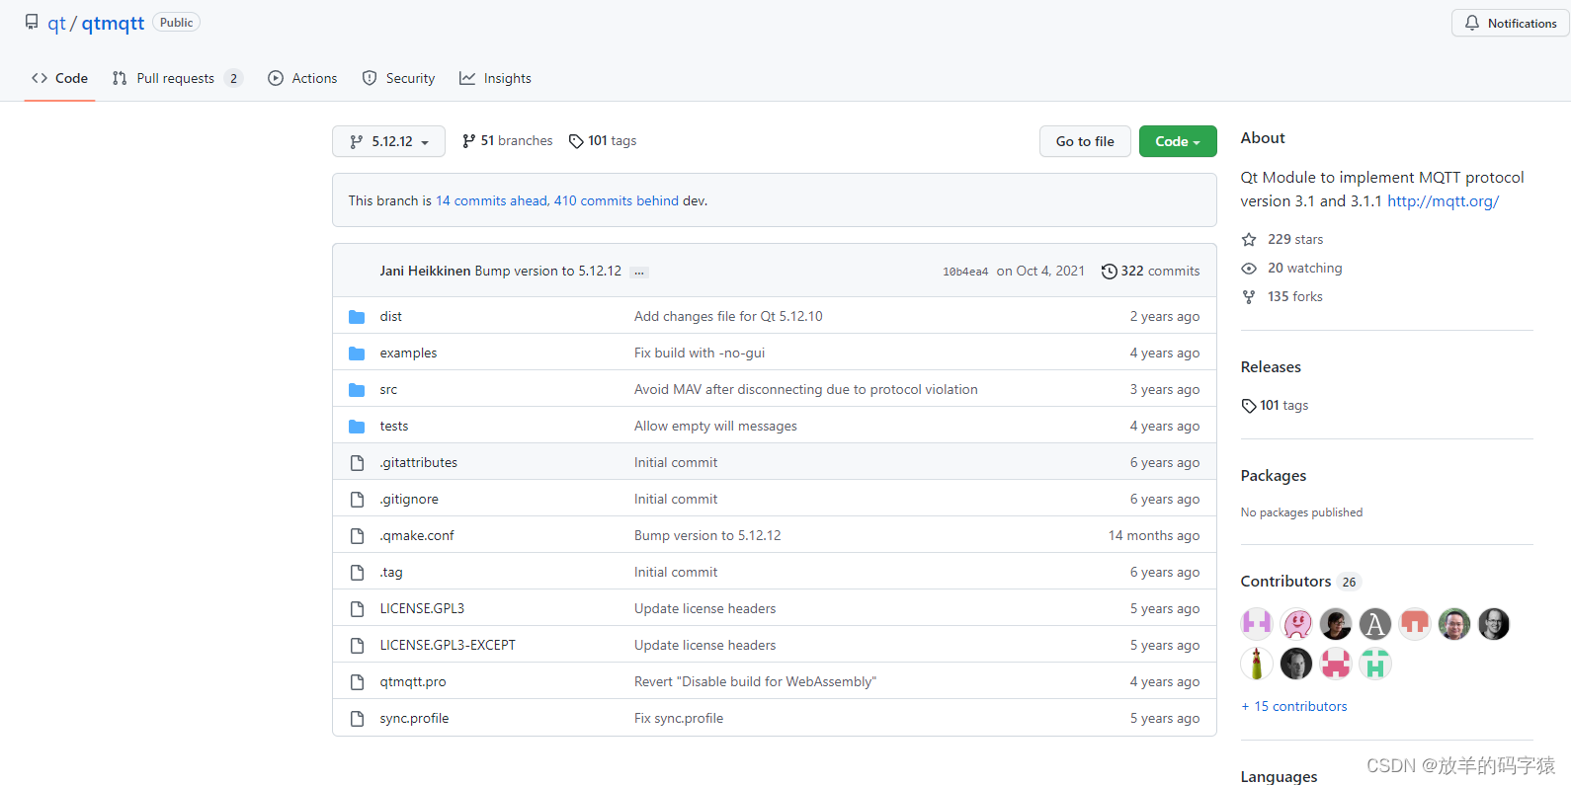The height and width of the screenshot is (785, 1571).
Task: Open commit hash 10b4ea4
Action: point(965,272)
